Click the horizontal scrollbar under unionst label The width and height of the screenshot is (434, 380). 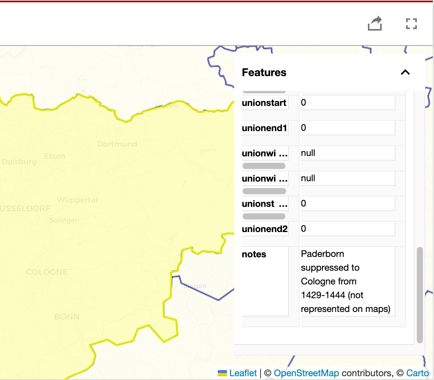point(264,216)
